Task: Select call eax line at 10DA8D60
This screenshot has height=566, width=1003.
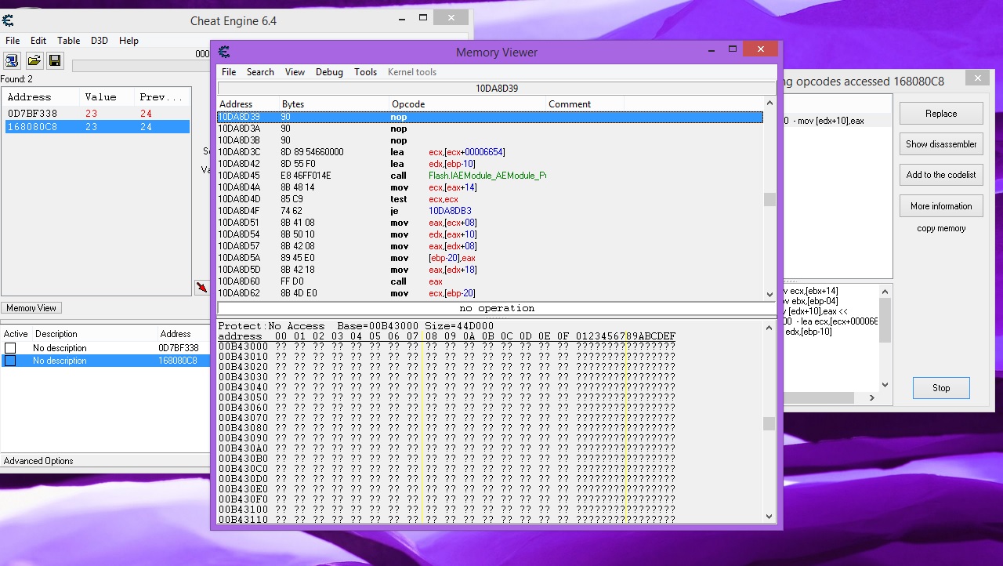Action: pos(490,281)
